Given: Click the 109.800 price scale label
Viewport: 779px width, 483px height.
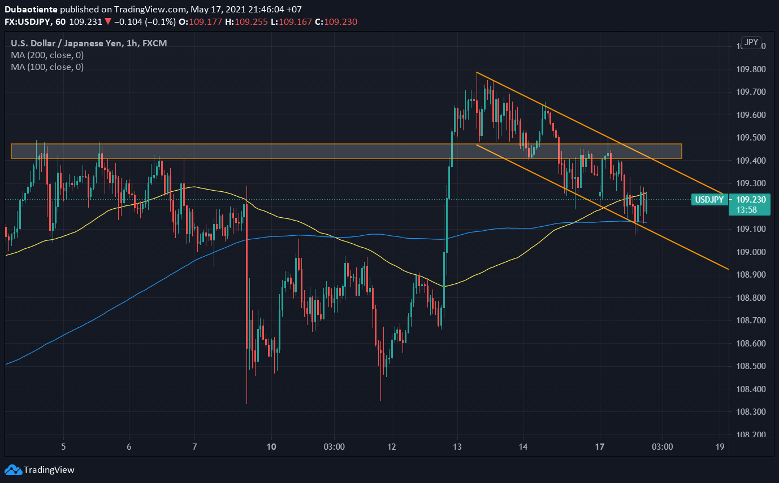Looking at the screenshot, I should [x=750, y=69].
